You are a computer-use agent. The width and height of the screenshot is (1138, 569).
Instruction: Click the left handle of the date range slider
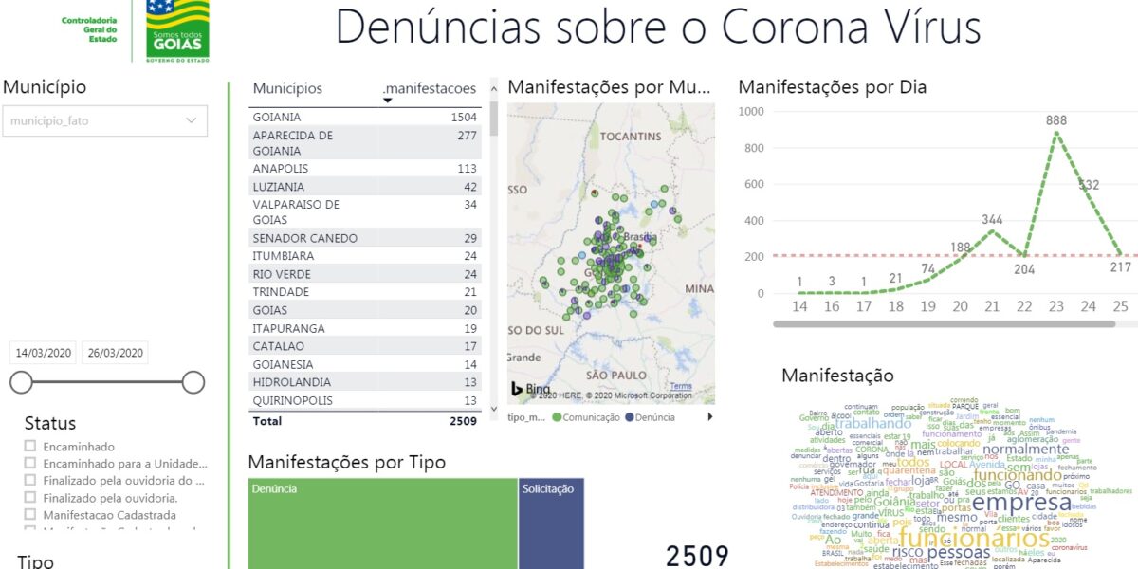(x=21, y=381)
